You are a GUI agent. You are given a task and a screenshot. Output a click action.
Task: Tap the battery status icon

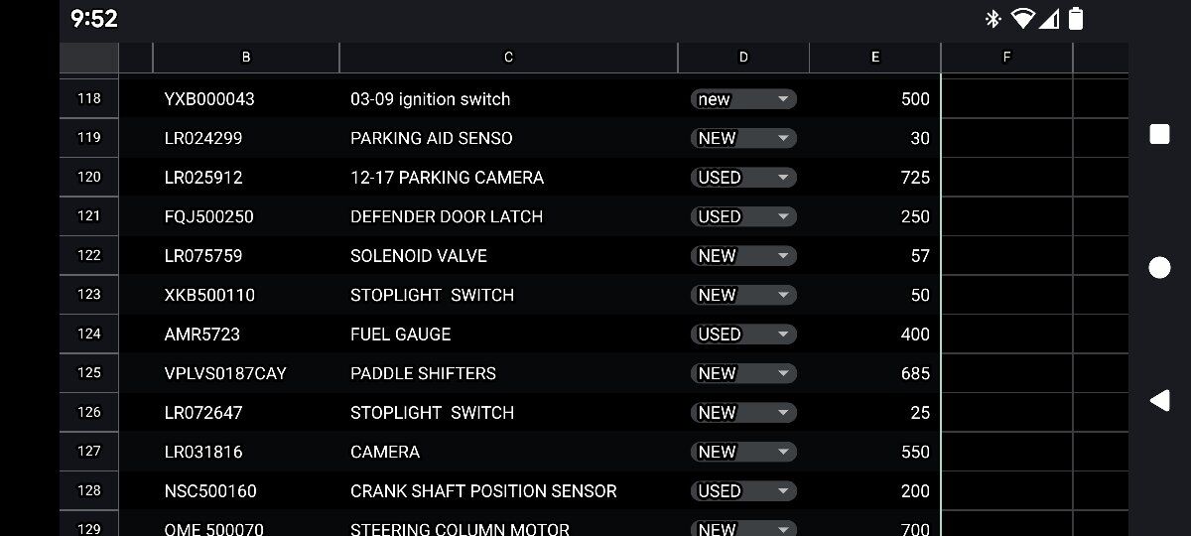click(1075, 19)
